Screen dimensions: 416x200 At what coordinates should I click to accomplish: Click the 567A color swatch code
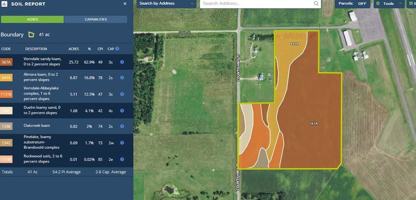pyautogui.click(x=6, y=62)
